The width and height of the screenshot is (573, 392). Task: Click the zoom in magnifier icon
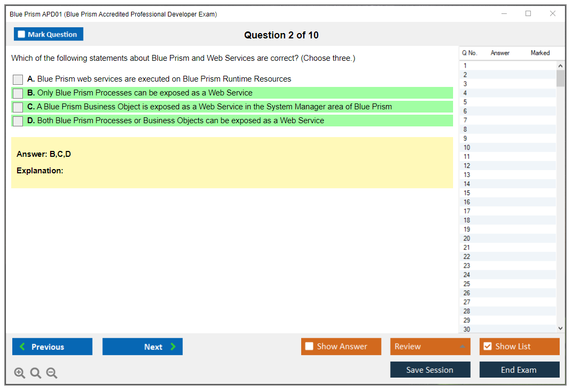coord(20,373)
